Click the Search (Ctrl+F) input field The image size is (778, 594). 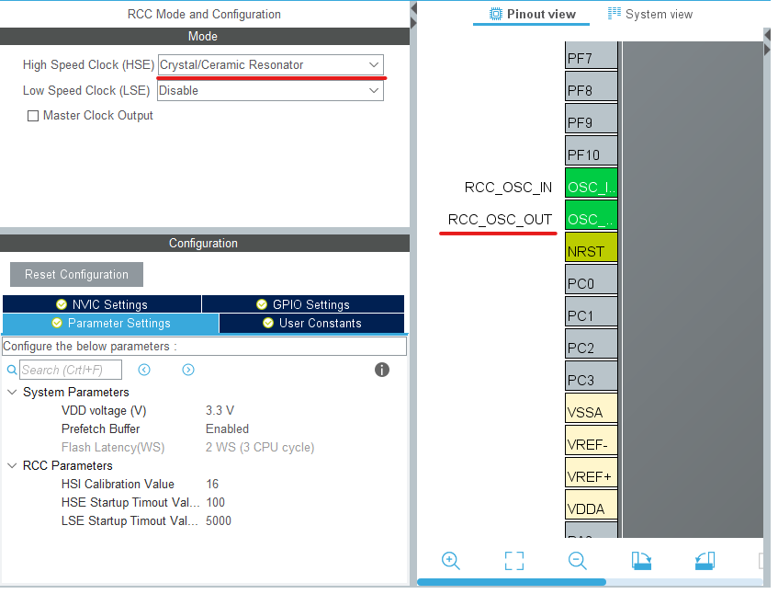[71, 370]
